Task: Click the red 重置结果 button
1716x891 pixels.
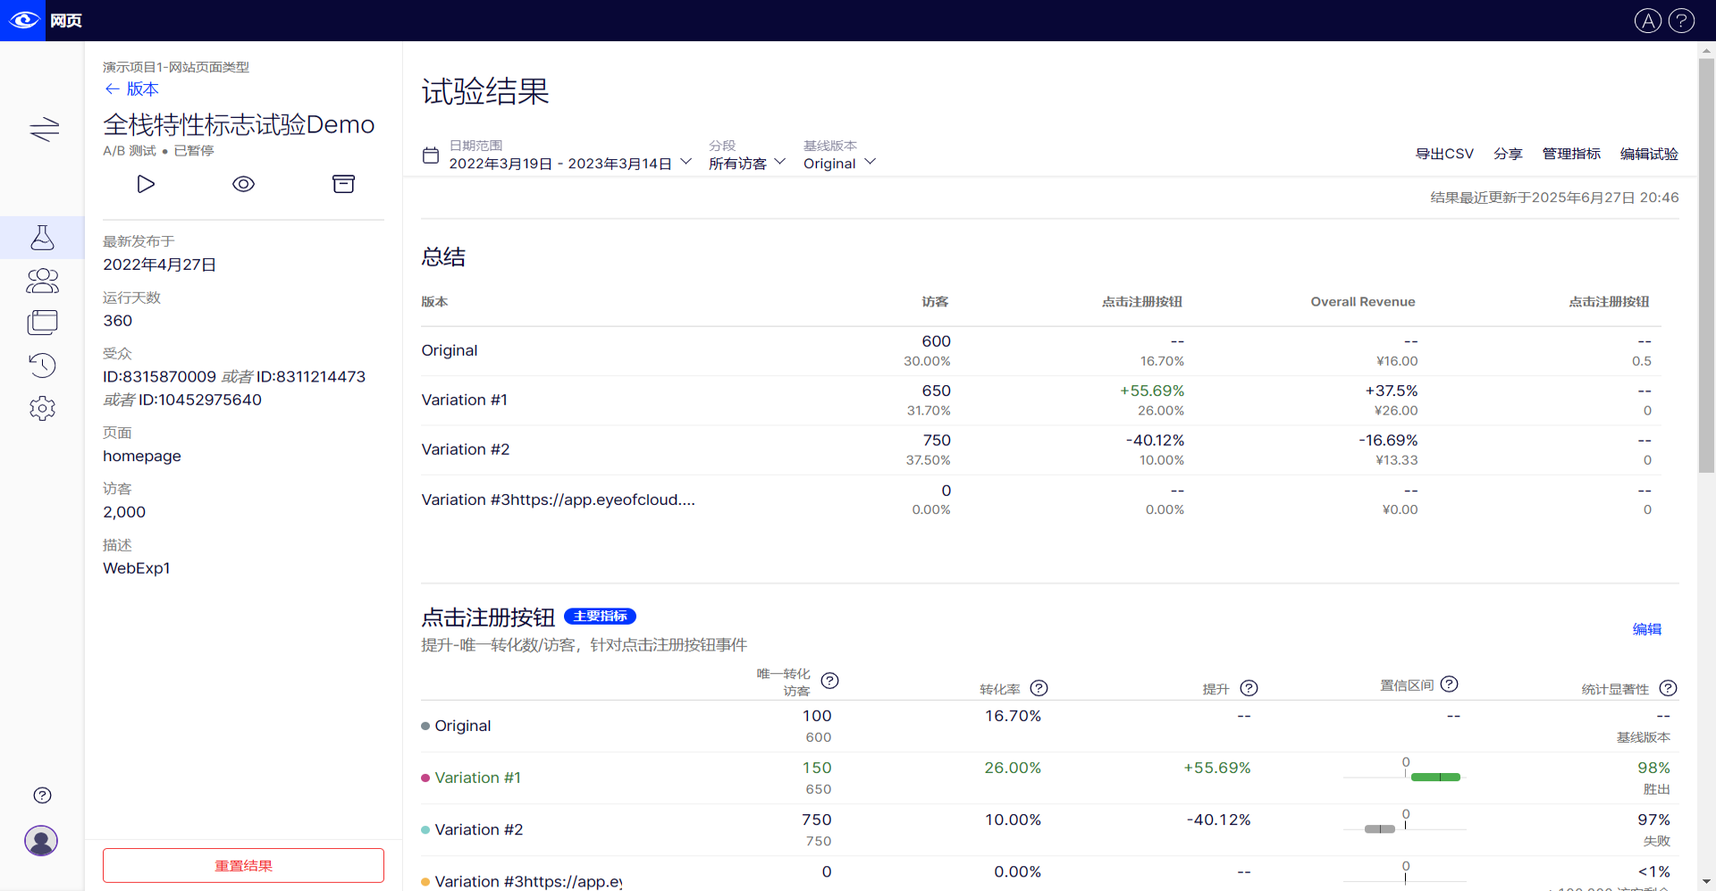Action: pos(243,865)
